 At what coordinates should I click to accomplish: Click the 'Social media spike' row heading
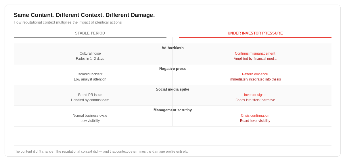[x=172, y=89]
